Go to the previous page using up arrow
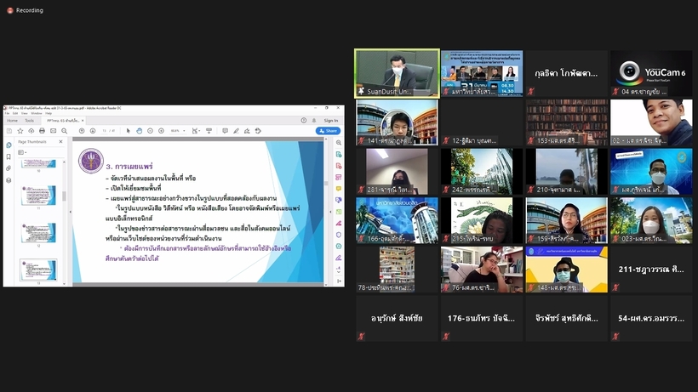This screenshot has height=392, width=698. click(x=83, y=131)
